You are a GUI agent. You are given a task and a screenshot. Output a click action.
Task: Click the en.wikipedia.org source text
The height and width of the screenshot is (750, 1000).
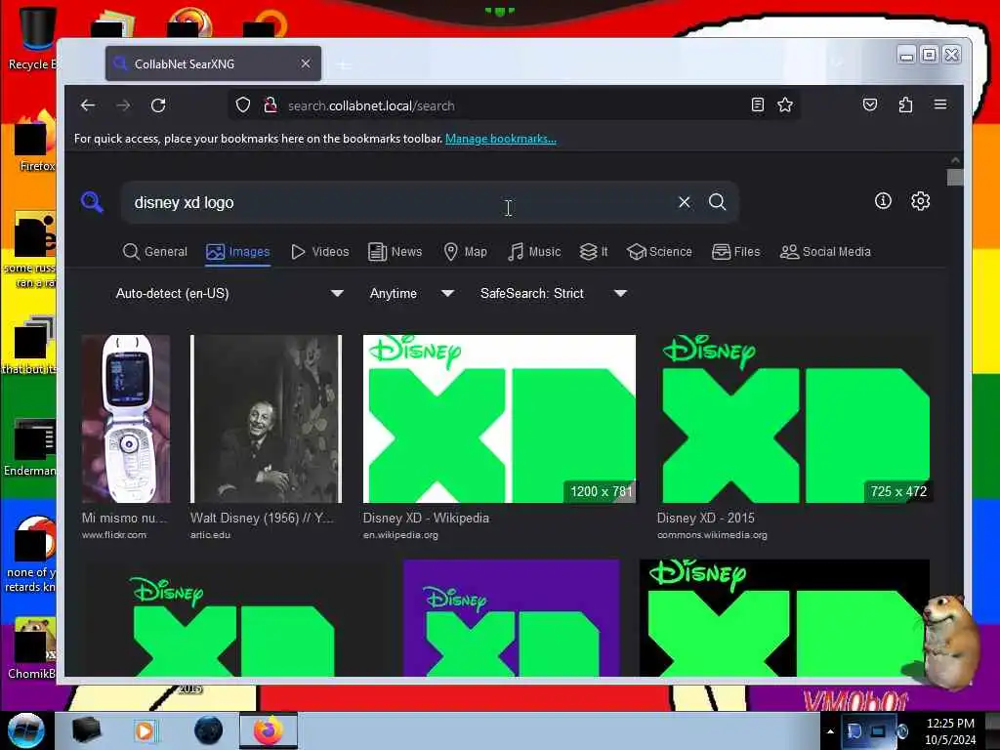pos(400,535)
